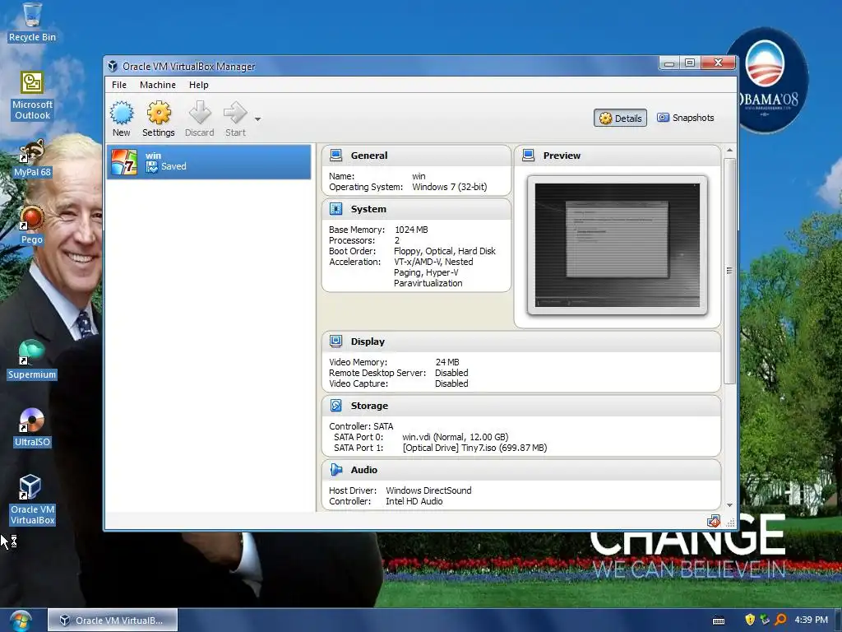Viewport: 842px width, 632px height.
Task: Click the magnifier tray icon
Action: [780, 620]
